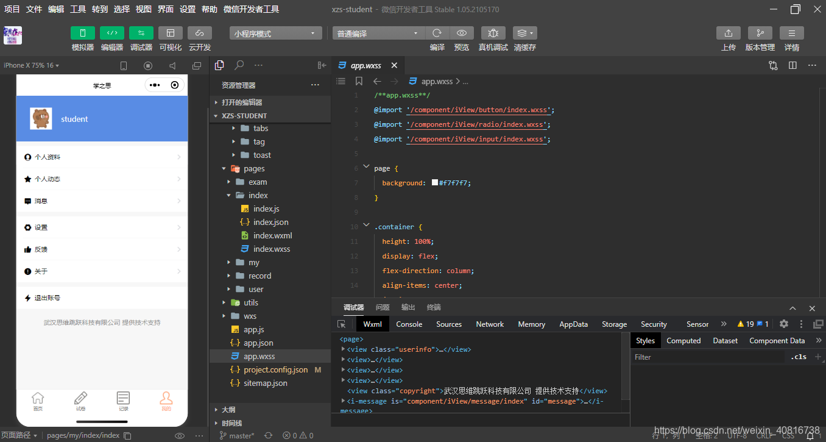Screen dimensions: 826x442
Task: Open sitemap.json file
Action: (270, 383)
